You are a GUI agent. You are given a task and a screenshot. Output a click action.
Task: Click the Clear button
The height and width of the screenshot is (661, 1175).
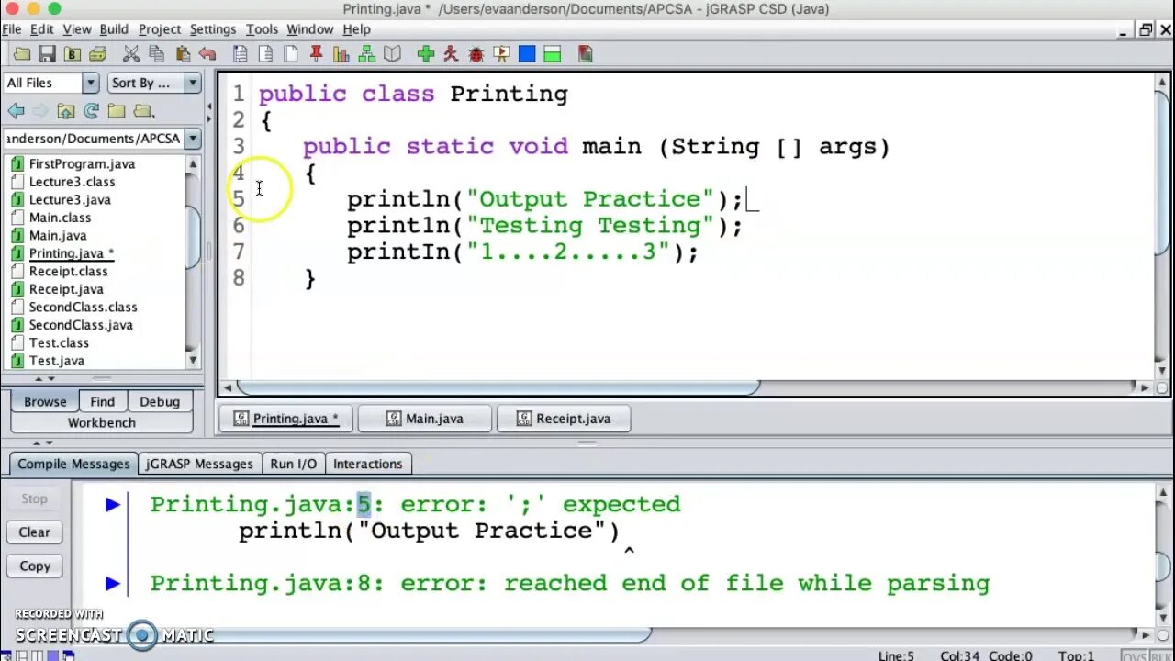(x=35, y=532)
